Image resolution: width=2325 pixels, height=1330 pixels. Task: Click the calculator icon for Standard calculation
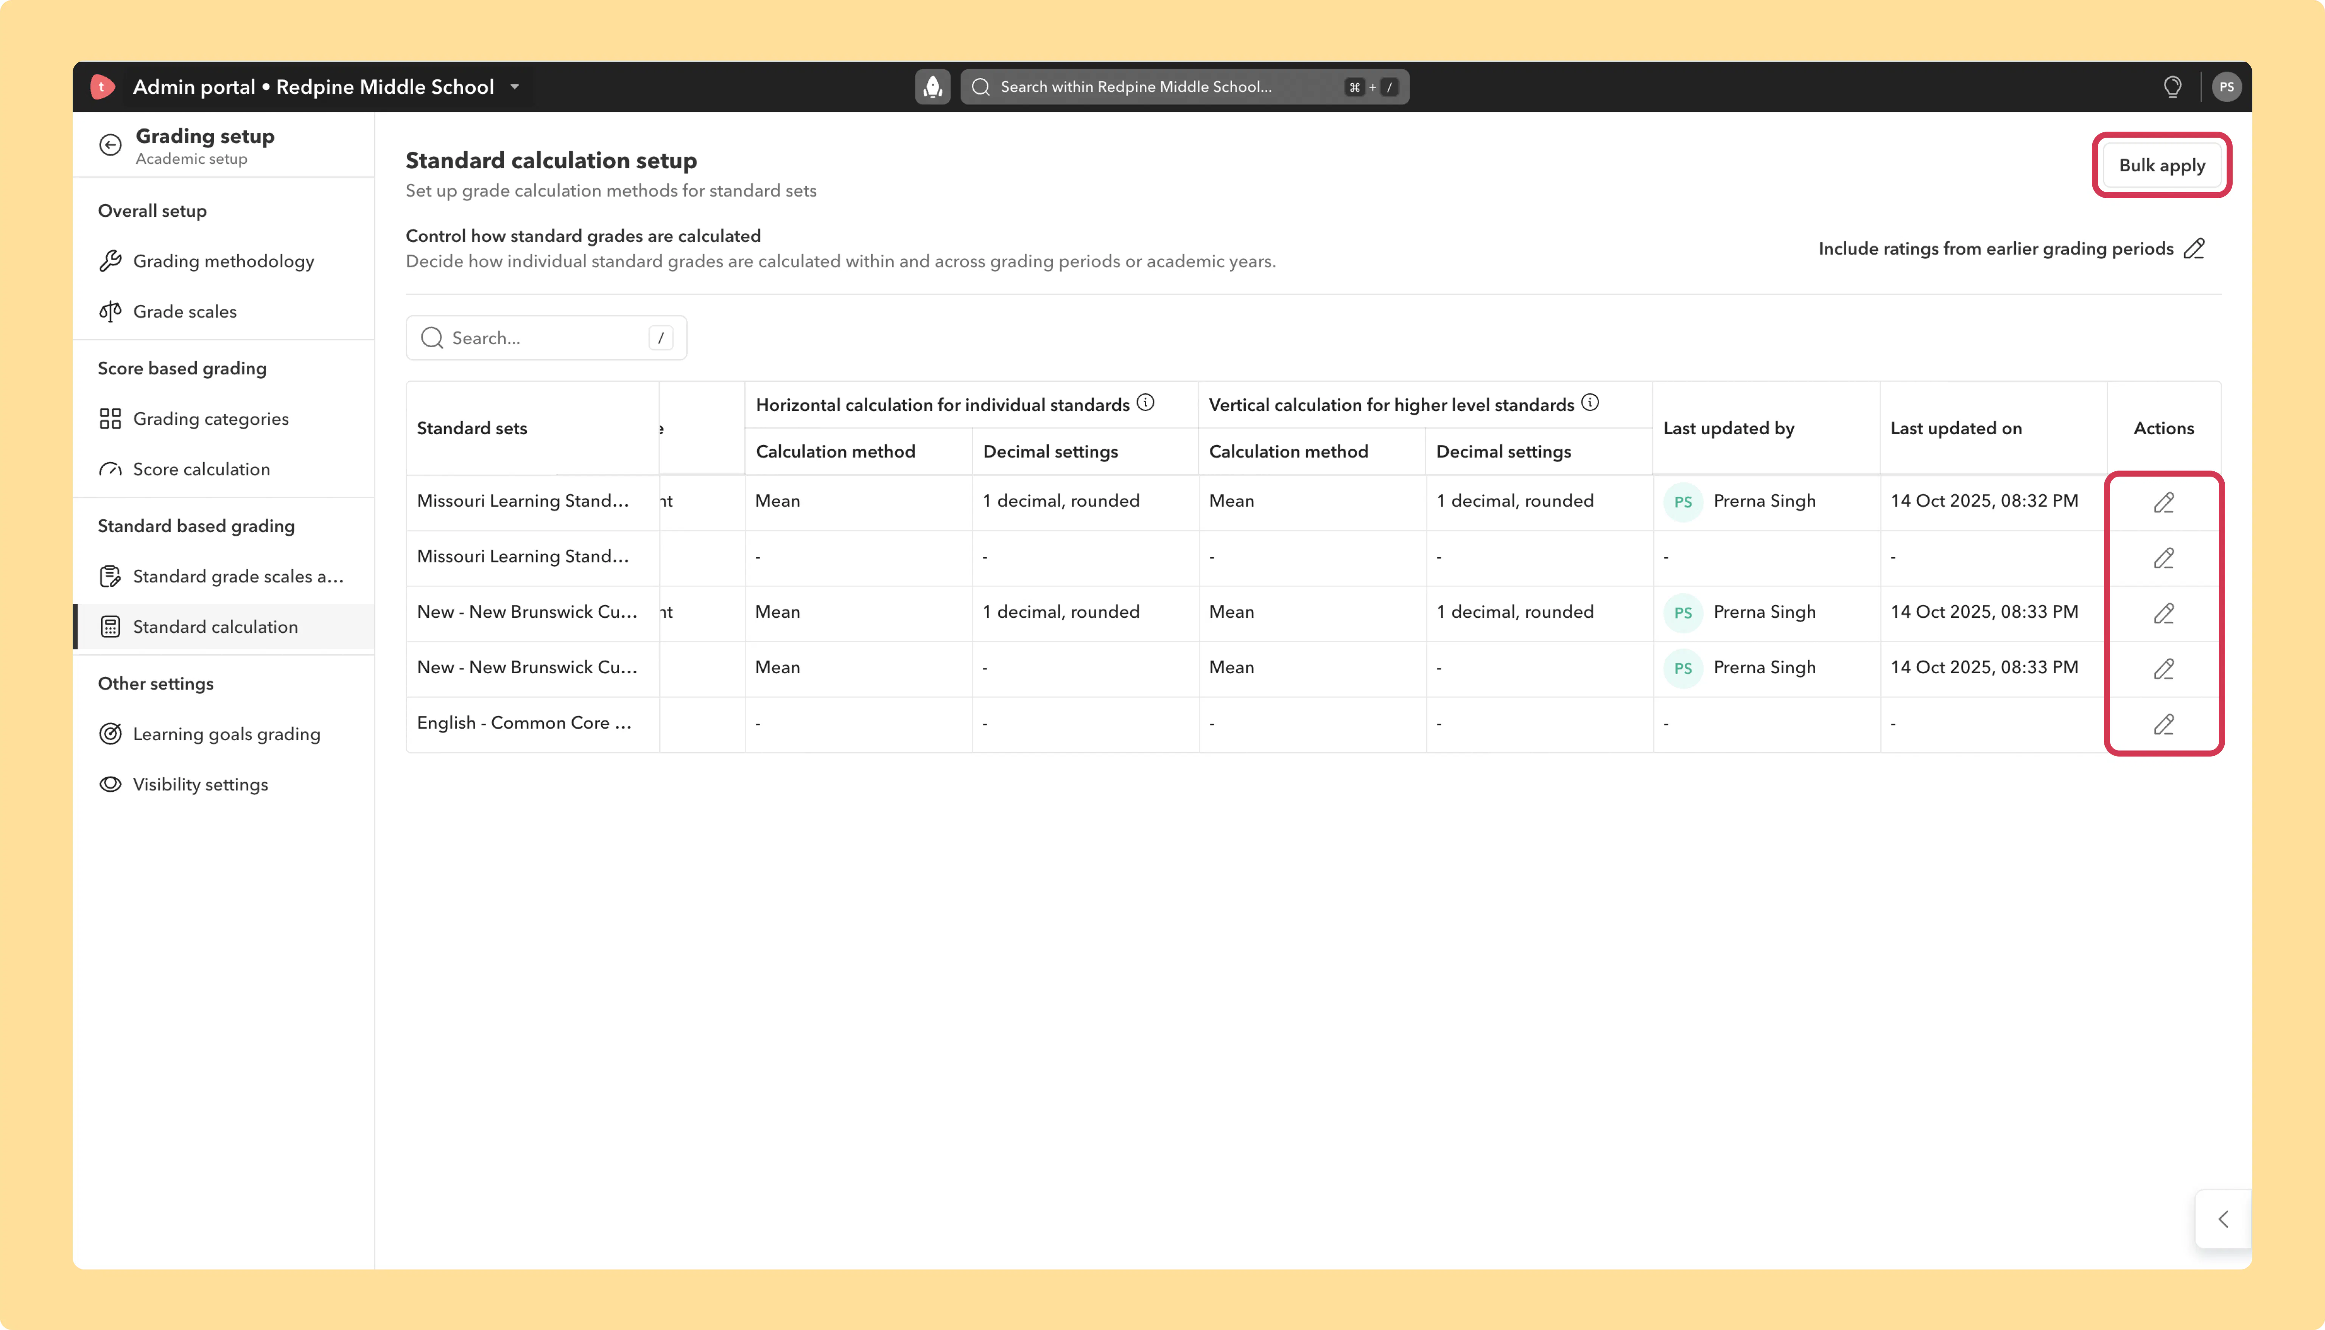click(110, 627)
